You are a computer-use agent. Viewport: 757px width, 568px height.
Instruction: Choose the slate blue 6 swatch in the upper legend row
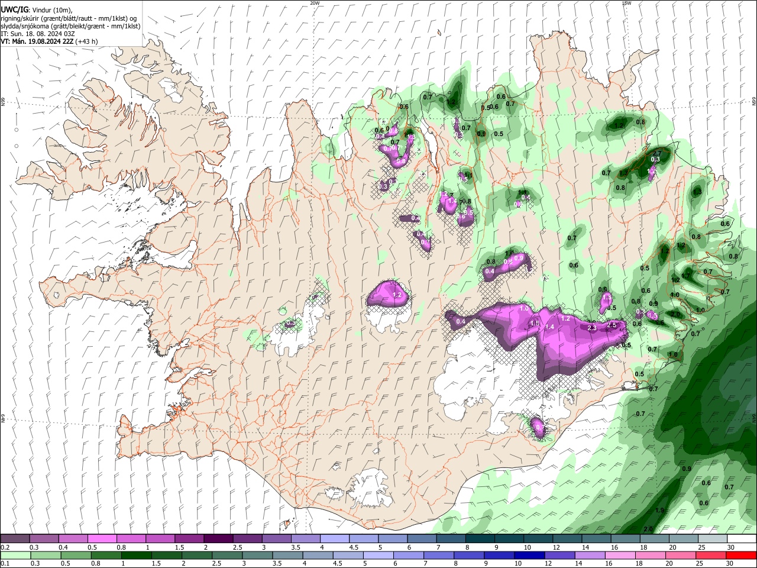pos(422,538)
